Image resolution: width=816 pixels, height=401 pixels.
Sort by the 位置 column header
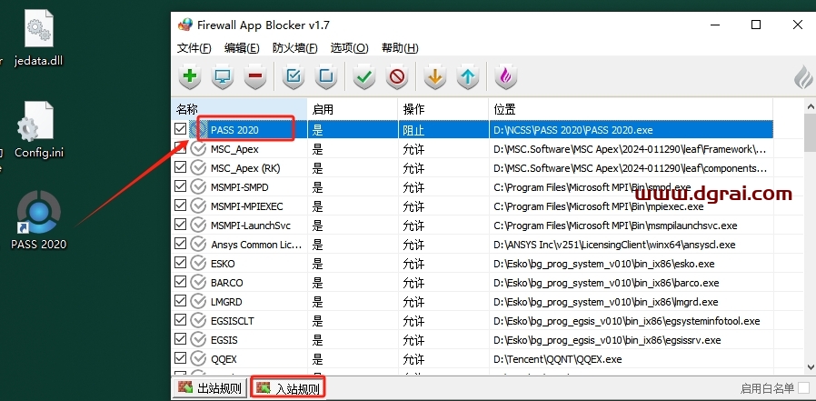[631, 109]
